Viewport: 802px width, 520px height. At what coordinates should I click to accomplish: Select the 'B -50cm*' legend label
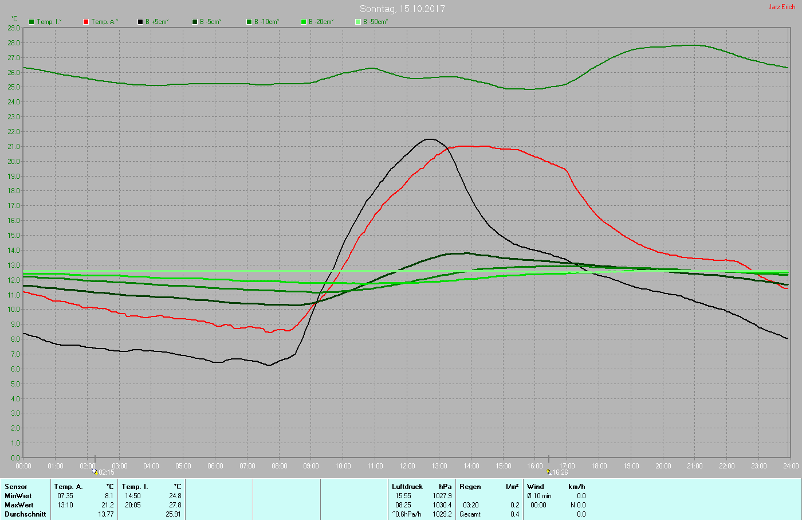[x=376, y=22]
